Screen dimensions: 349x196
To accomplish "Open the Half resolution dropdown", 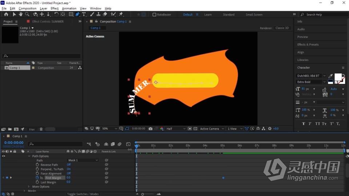I will point(176,128).
